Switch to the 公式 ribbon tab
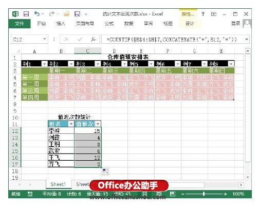This screenshot has height=205, width=258. (109, 24)
